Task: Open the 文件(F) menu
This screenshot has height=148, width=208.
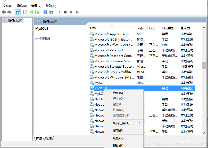Action: pos(7,6)
